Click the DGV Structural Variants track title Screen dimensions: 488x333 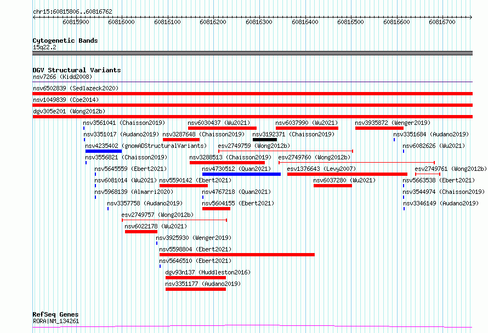pyautogui.click(x=77, y=70)
